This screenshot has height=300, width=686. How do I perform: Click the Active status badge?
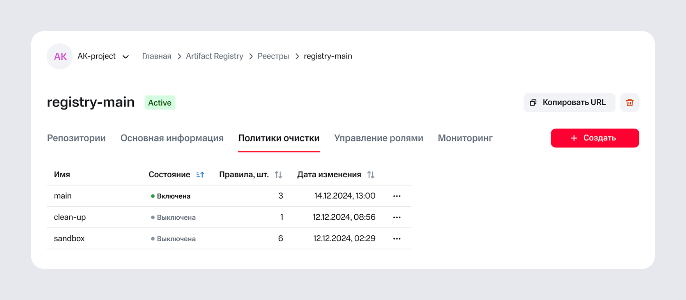tap(160, 103)
